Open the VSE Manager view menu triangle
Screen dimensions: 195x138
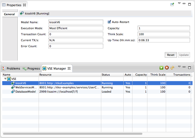click(179, 67)
